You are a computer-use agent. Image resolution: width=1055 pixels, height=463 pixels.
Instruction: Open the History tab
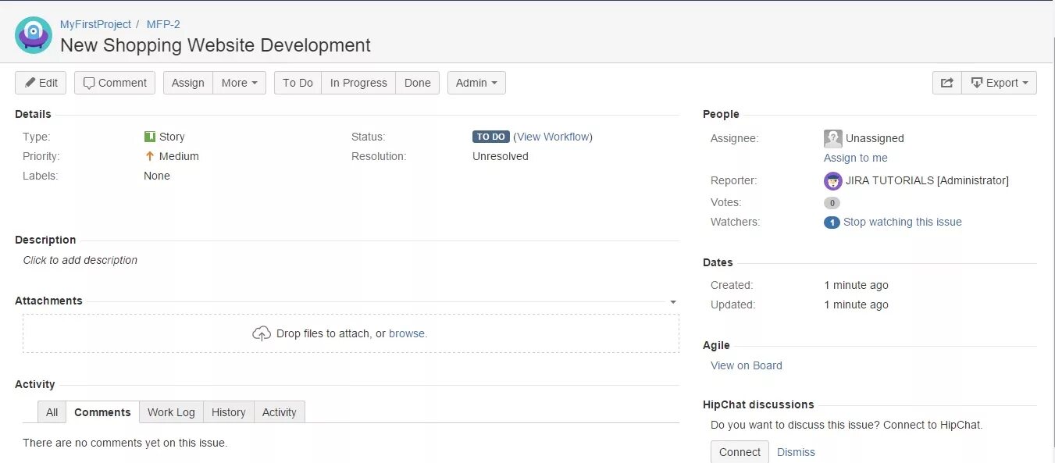point(228,412)
